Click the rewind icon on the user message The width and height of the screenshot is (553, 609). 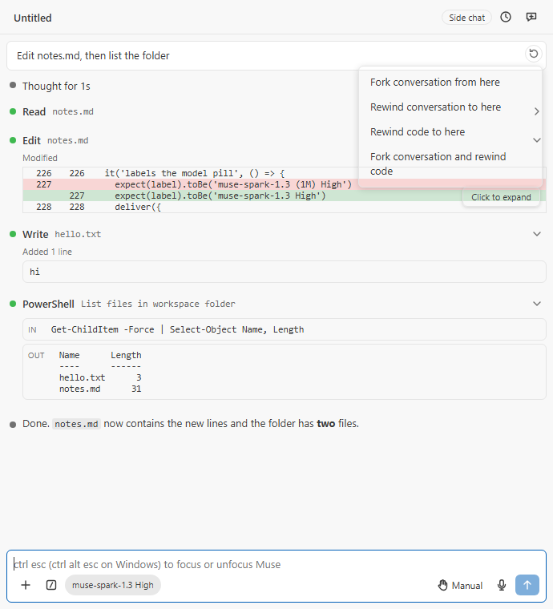coord(534,53)
